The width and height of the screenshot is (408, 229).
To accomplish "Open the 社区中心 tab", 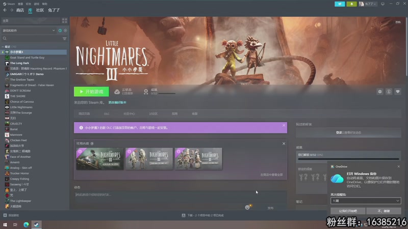I will point(129,113).
